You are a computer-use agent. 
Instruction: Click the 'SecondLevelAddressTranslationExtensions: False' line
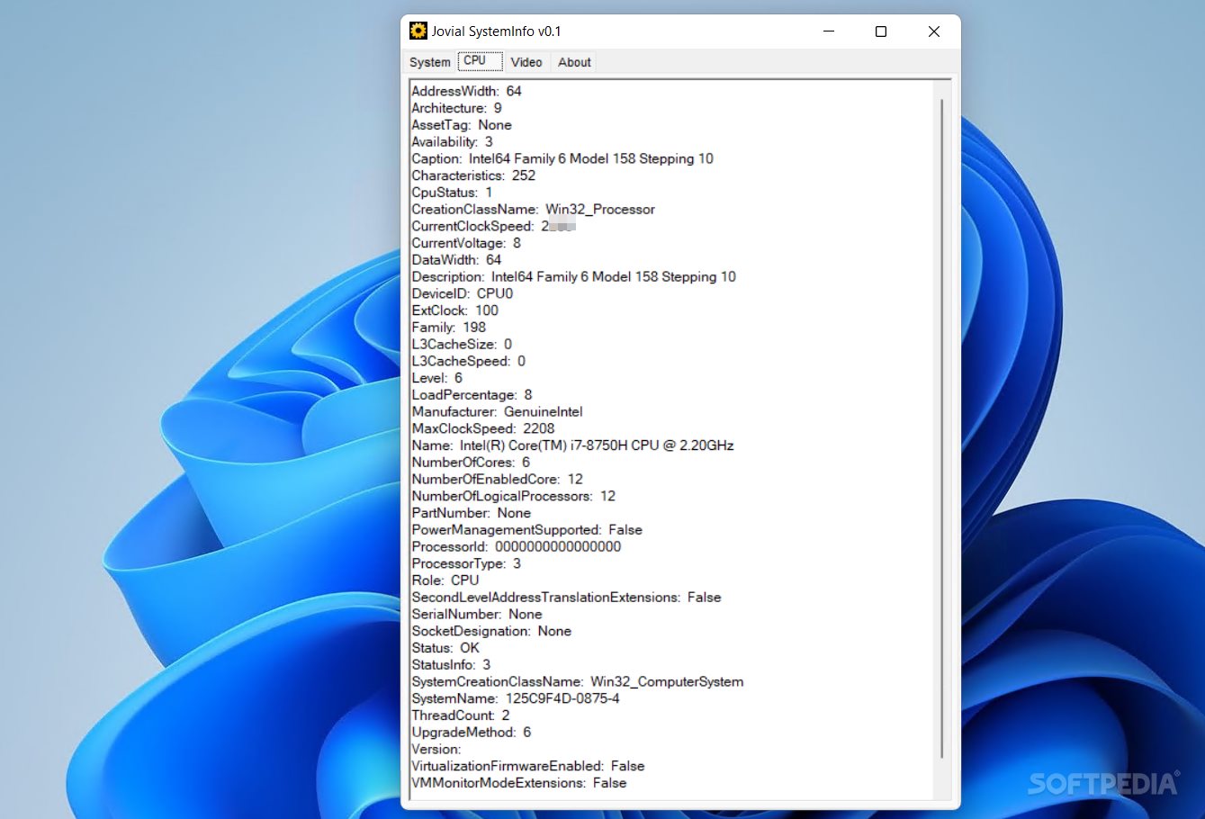(566, 598)
